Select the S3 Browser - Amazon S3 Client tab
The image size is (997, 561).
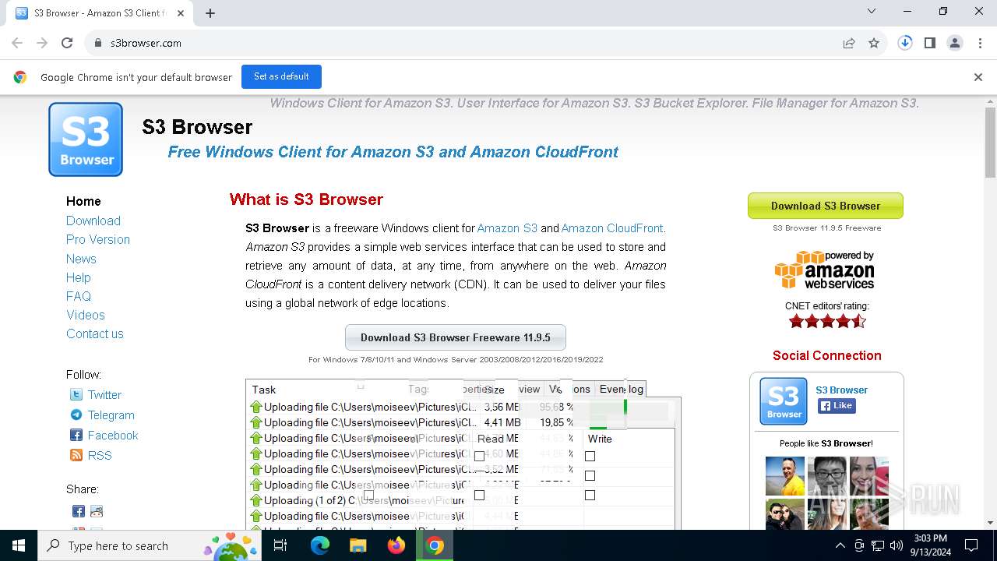[100, 13]
